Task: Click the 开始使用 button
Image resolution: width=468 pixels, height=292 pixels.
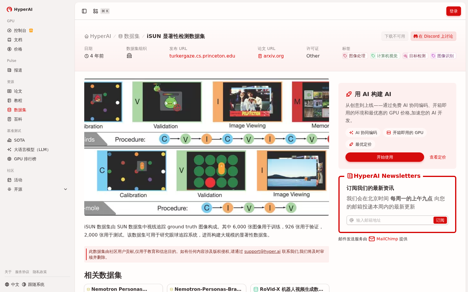Action: point(385,157)
